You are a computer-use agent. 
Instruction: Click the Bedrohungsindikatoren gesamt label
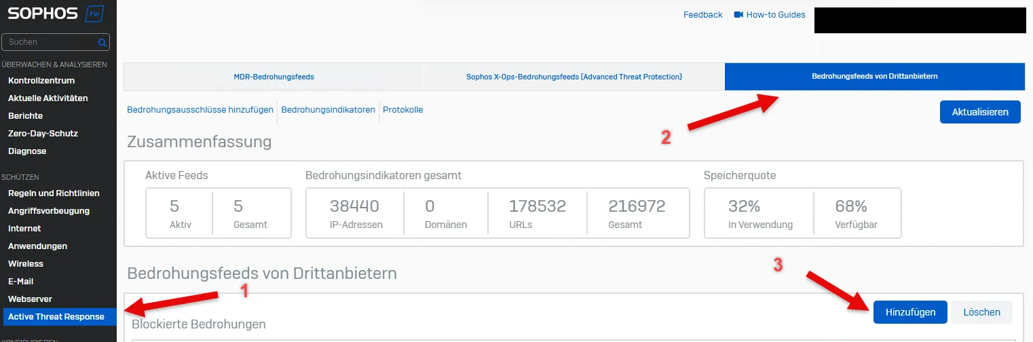[383, 175]
